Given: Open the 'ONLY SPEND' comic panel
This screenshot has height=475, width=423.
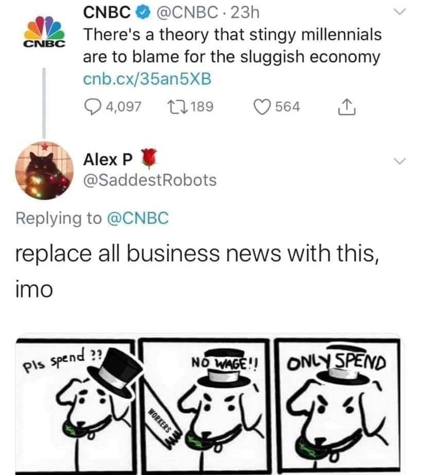Looking at the screenshot, I should (339, 406).
